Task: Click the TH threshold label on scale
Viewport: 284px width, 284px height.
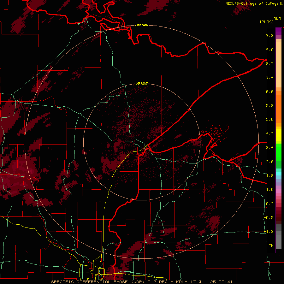Action: [x=271, y=246]
